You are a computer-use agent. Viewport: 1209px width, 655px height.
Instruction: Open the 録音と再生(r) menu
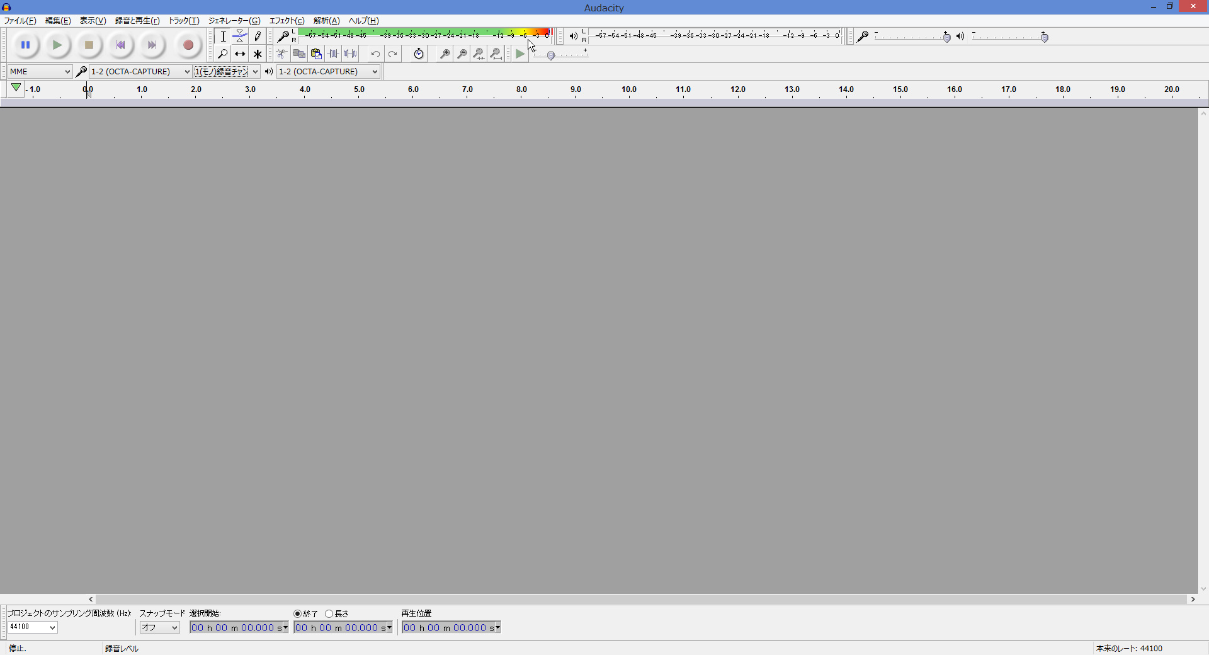[137, 21]
